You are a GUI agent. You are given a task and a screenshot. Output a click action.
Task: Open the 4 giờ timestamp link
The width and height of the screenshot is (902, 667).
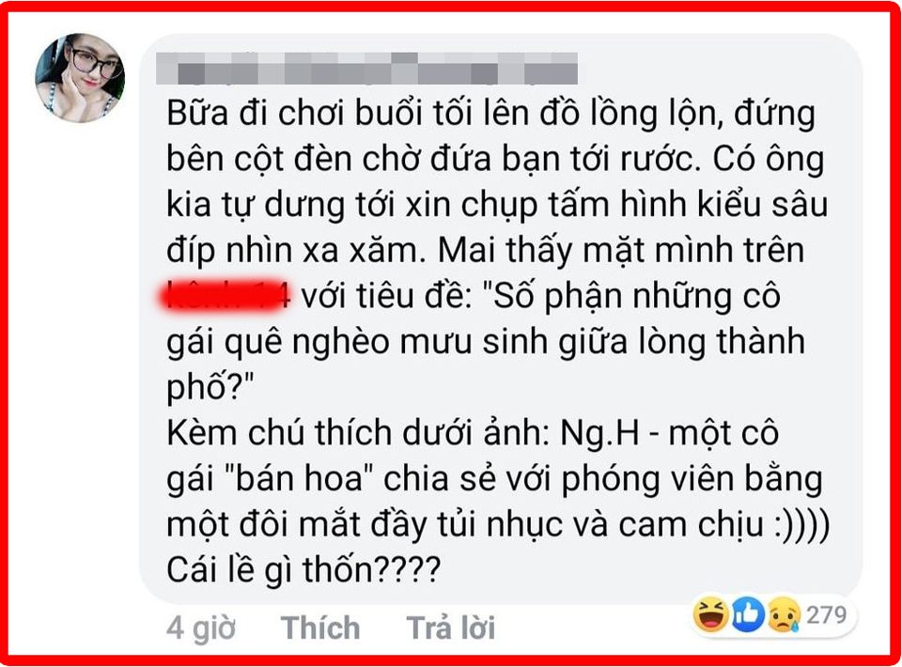click(201, 628)
